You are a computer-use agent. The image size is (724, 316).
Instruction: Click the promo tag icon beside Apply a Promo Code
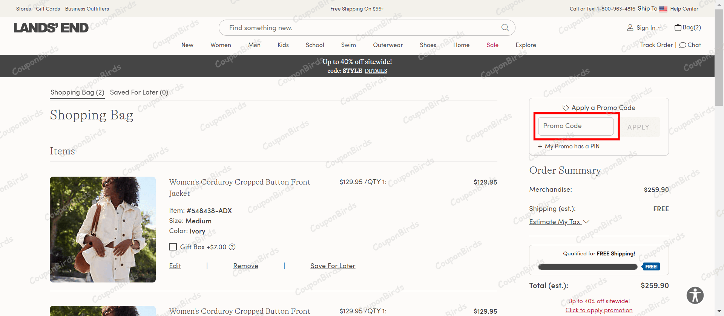566,108
